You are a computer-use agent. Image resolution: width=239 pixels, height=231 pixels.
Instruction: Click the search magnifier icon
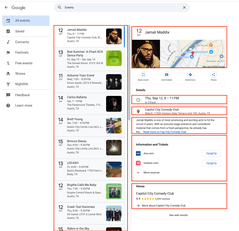[60, 7]
